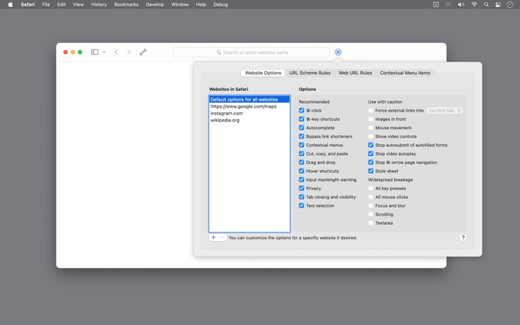
Task: Open the Safari application menu
Action: pyautogui.click(x=27, y=5)
